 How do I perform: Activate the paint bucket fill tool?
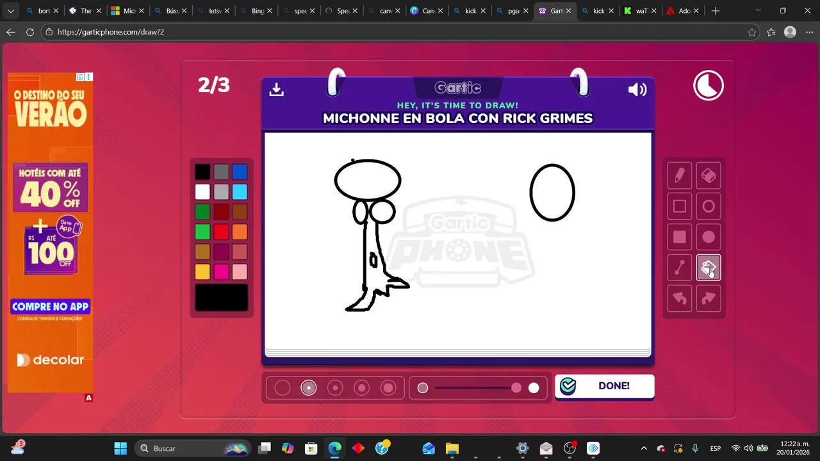coord(709,268)
